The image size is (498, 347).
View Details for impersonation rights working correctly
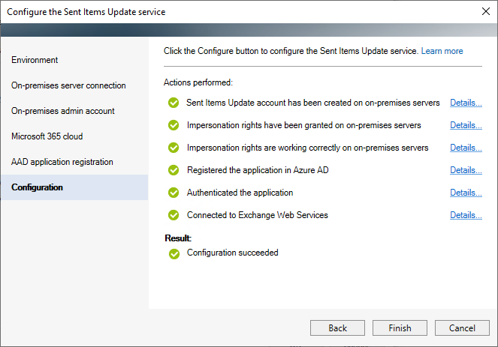coord(466,148)
